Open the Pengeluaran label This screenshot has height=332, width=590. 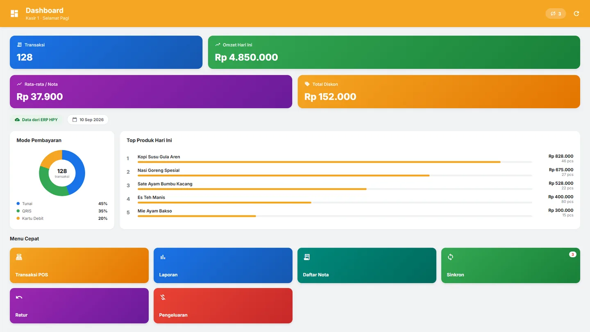tap(173, 315)
